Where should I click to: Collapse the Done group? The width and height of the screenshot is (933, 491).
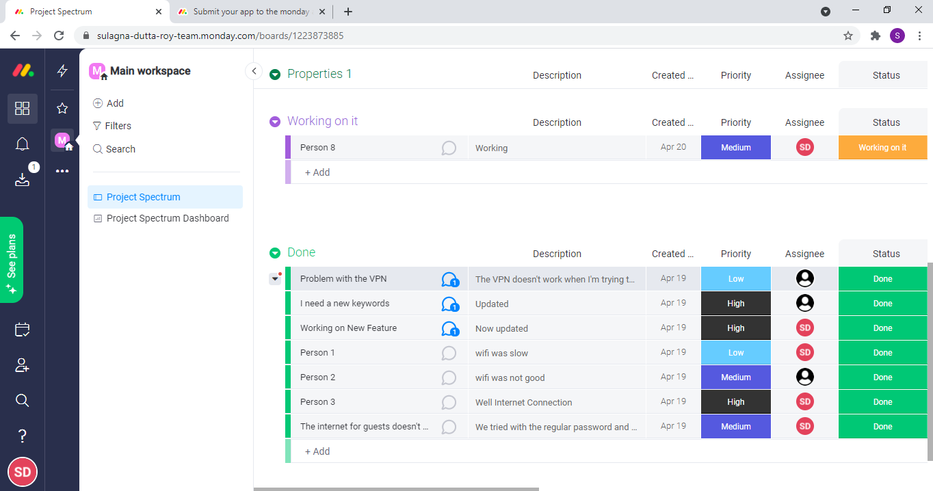tap(274, 252)
